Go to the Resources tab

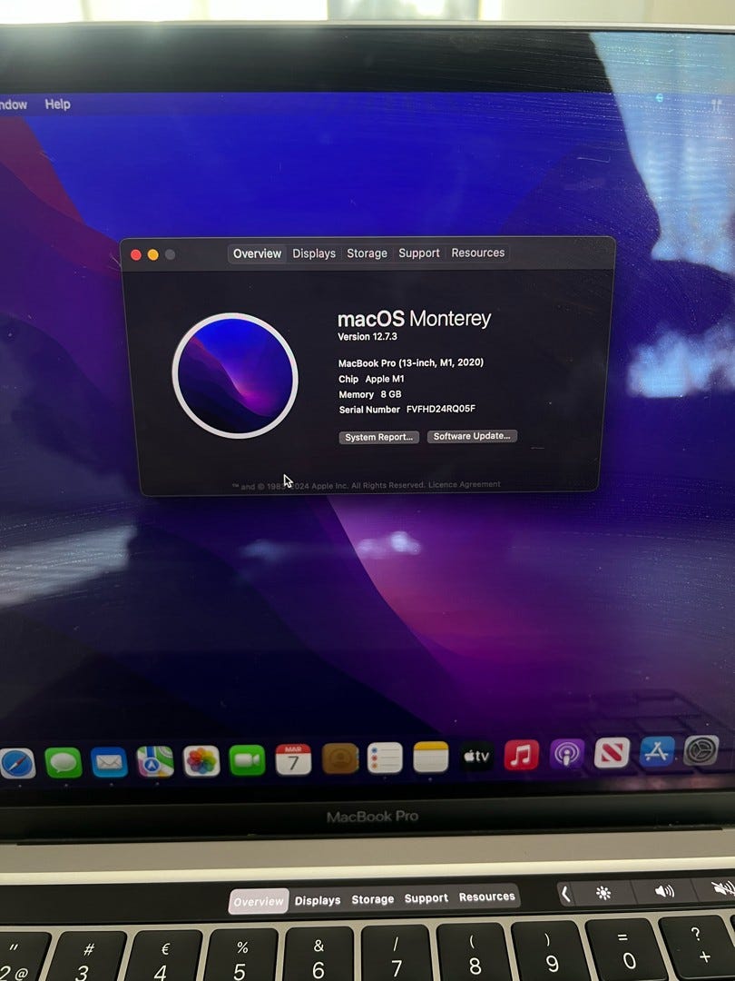pos(477,253)
